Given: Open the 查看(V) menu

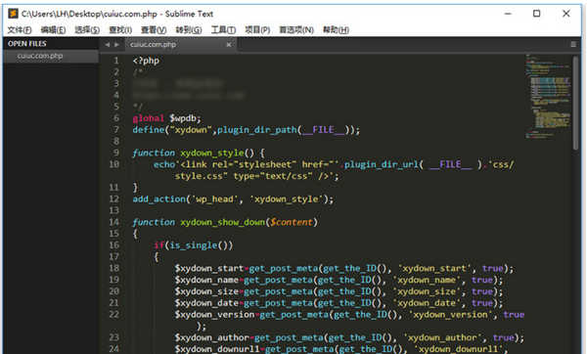Looking at the screenshot, I should (x=154, y=30).
